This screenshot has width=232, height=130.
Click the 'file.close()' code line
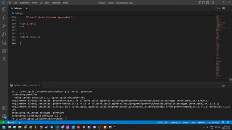click(x=28, y=23)
